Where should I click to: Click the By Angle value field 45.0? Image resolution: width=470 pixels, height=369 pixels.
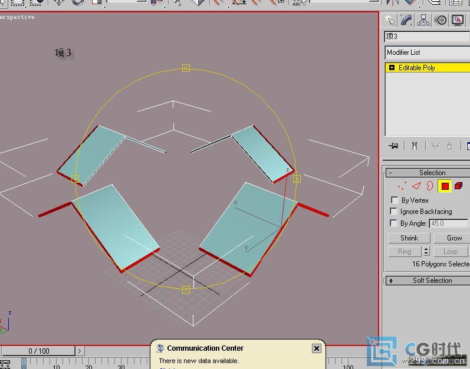(x=448, y=223)
